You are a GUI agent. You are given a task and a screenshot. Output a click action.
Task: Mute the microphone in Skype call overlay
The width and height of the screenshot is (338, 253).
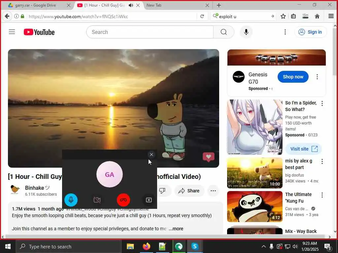pos(71,200)
